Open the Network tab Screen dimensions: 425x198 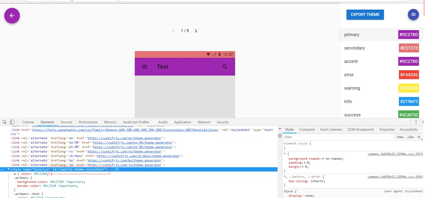(204, 122)
